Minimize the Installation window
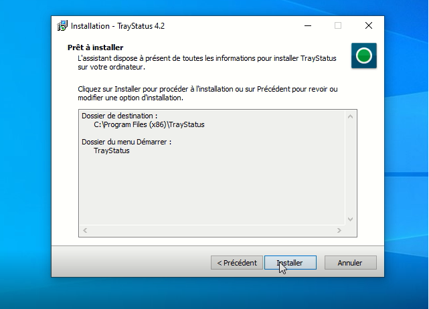This screenshot has width=429, height=309. click(308, 25)
